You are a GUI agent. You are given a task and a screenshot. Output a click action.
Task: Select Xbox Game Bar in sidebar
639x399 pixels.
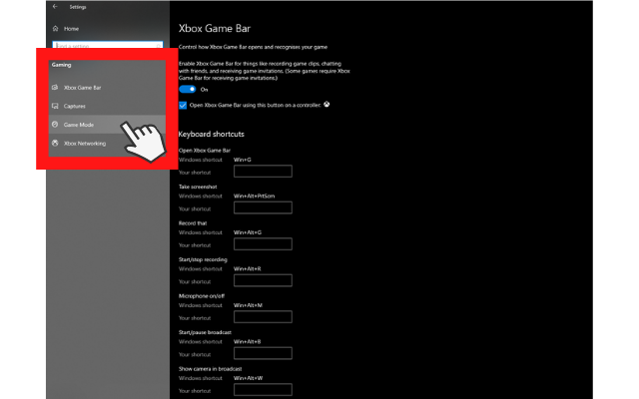click(x=82, y=88)
